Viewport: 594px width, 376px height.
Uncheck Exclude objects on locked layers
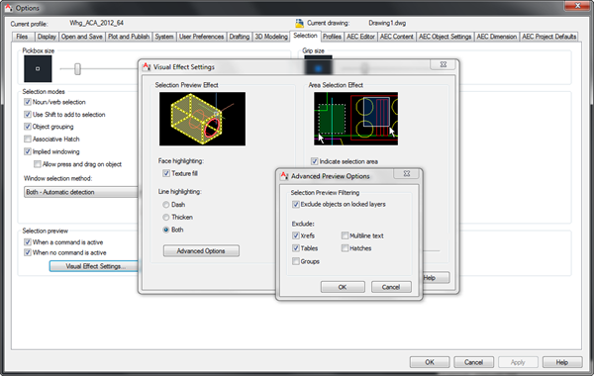pyautogui.click(x=295, y=205)
